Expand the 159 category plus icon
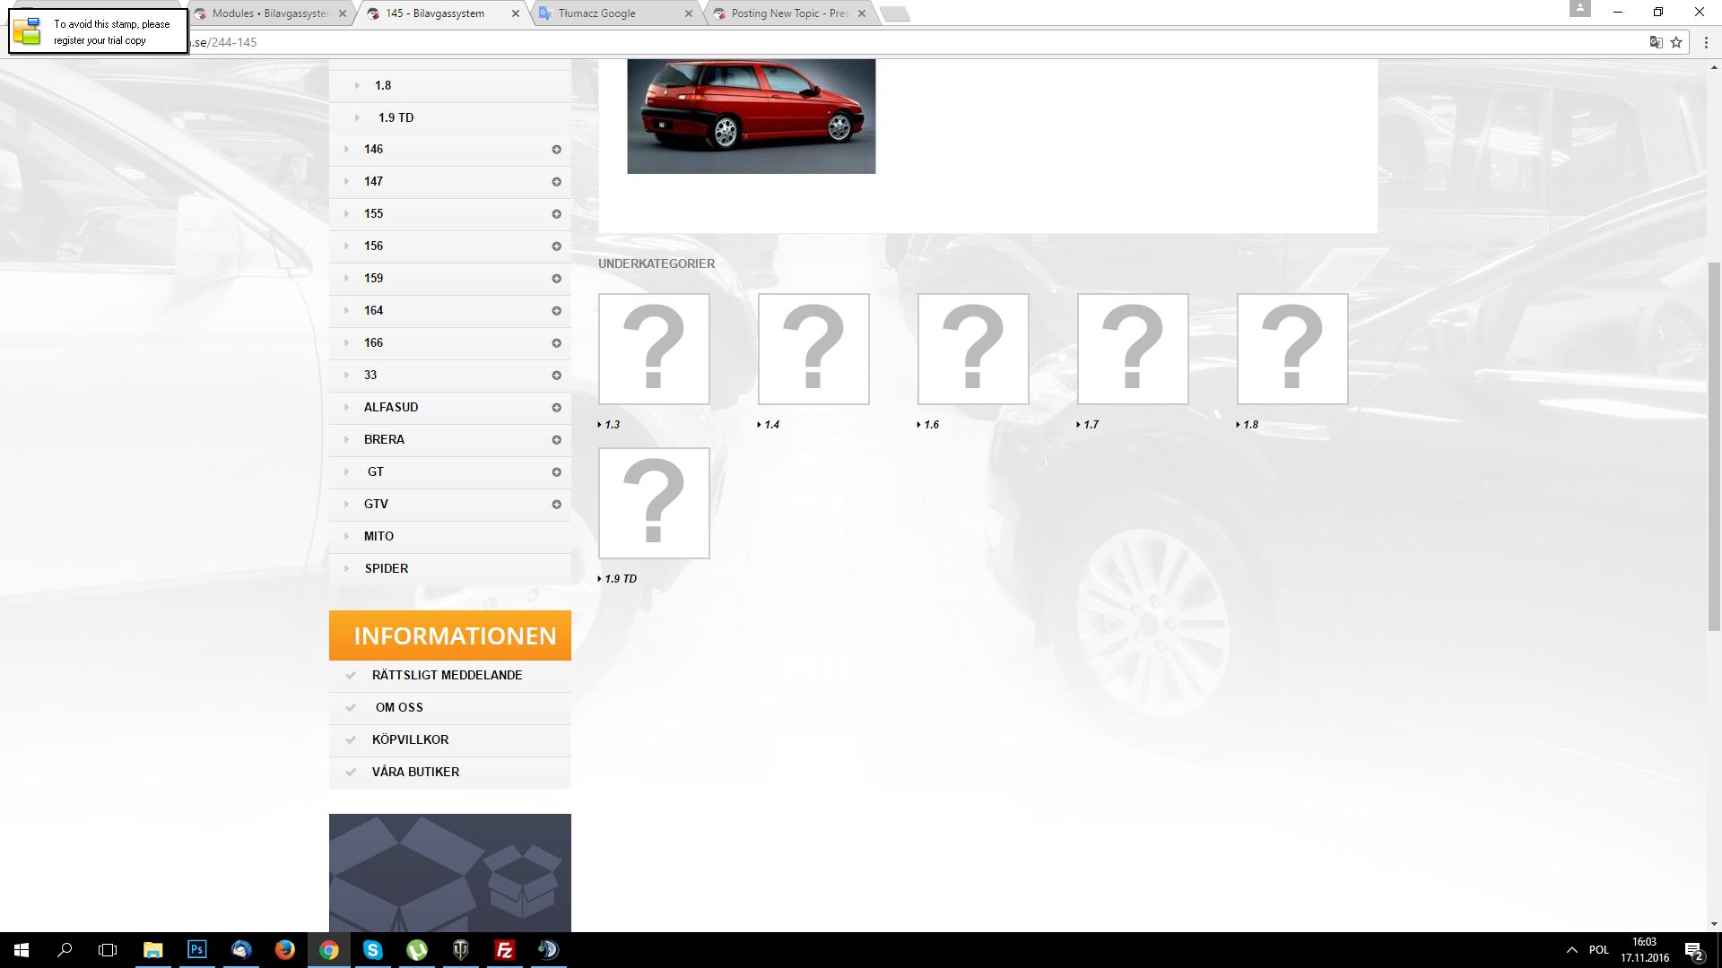The height and width of the screenshot is (968, 1722). tap(556, 279)
